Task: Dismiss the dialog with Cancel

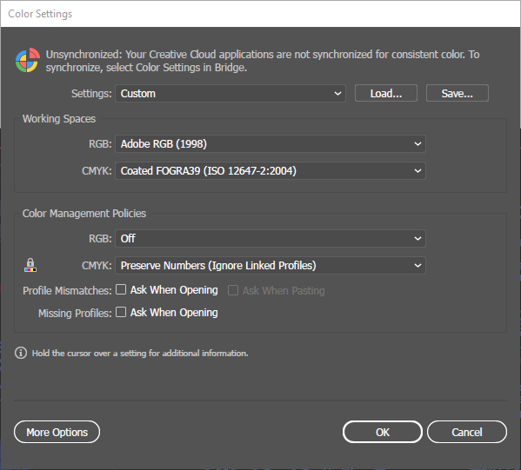Action: coord(467,432)
